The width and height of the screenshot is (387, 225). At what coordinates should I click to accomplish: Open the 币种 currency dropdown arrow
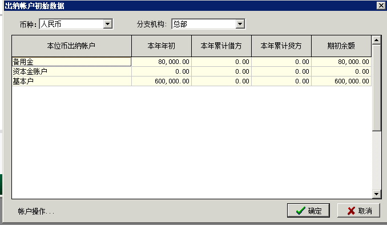108,24
